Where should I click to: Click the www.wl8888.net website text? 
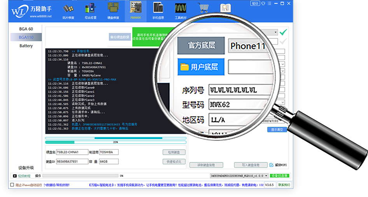click(40, 16)
